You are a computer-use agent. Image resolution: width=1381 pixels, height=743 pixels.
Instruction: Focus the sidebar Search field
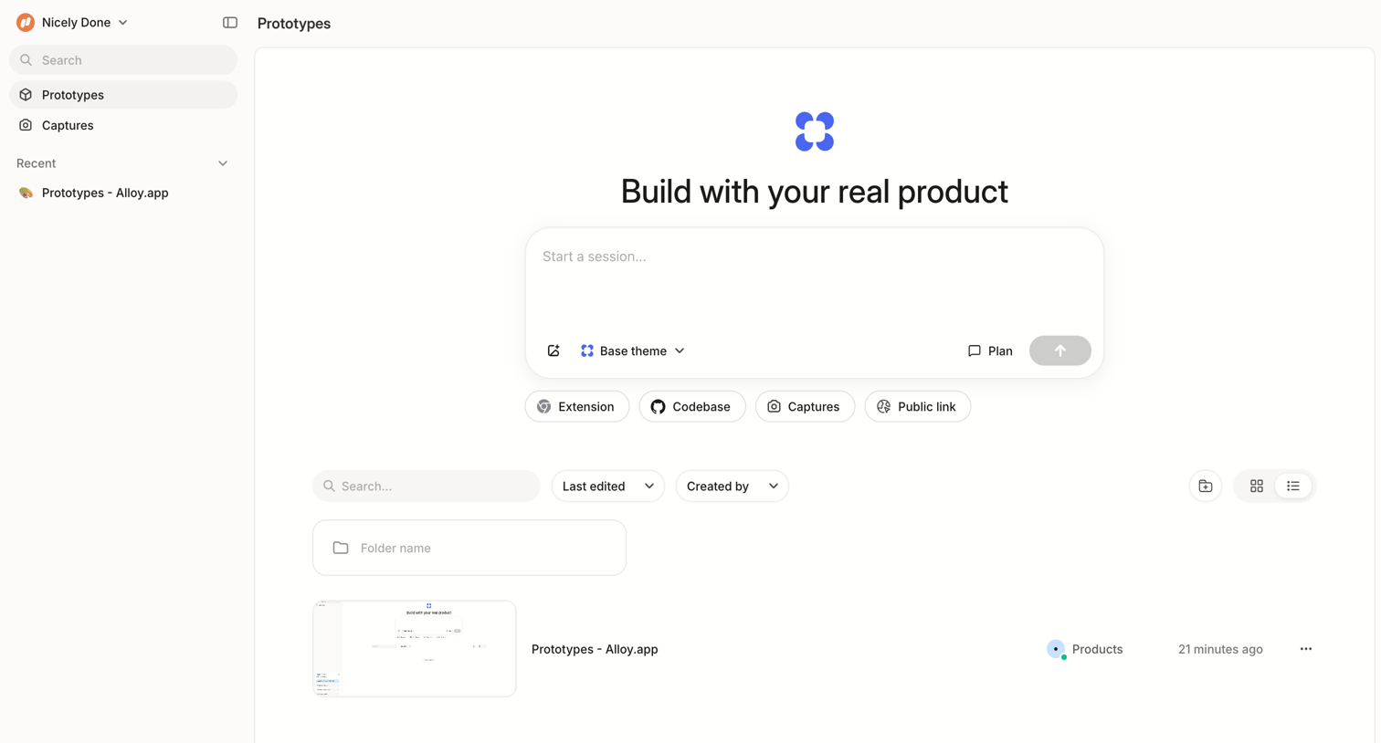123,60
